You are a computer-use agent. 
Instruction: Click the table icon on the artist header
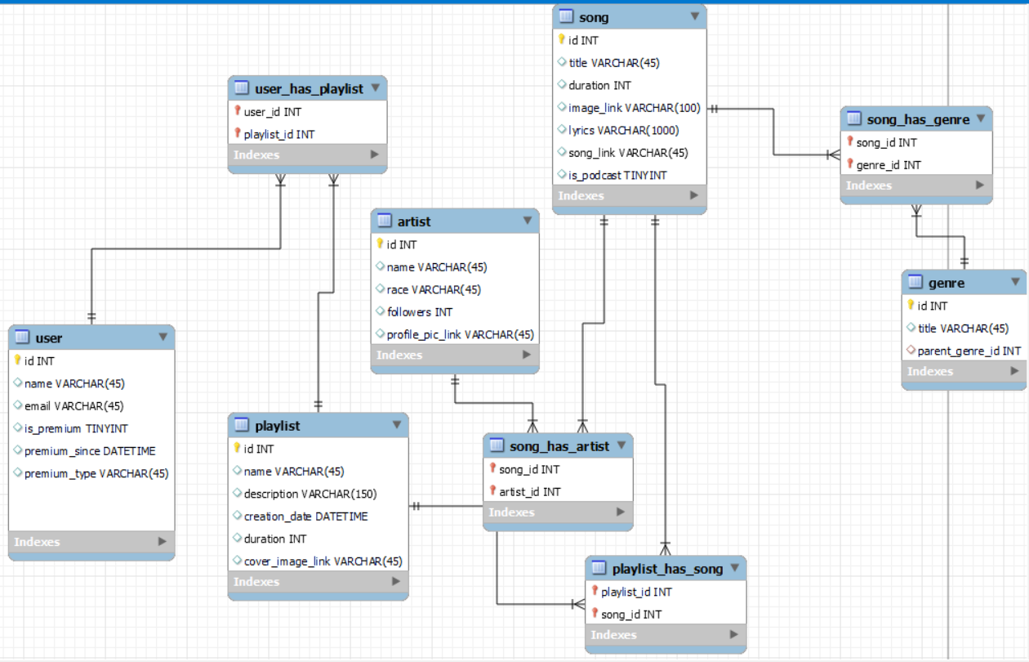point(386,221)
